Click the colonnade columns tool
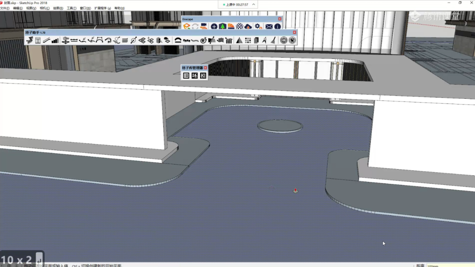The width and height of the screenshot is (475, 267). click(x=229, y=40)
